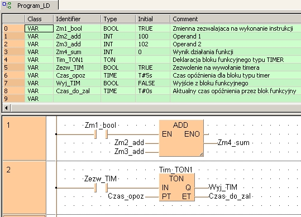Screen dimensions: 301x217
Task: Select the Zm3_add identifier cell
Action: pyautogui.click(x=77, y=44)
